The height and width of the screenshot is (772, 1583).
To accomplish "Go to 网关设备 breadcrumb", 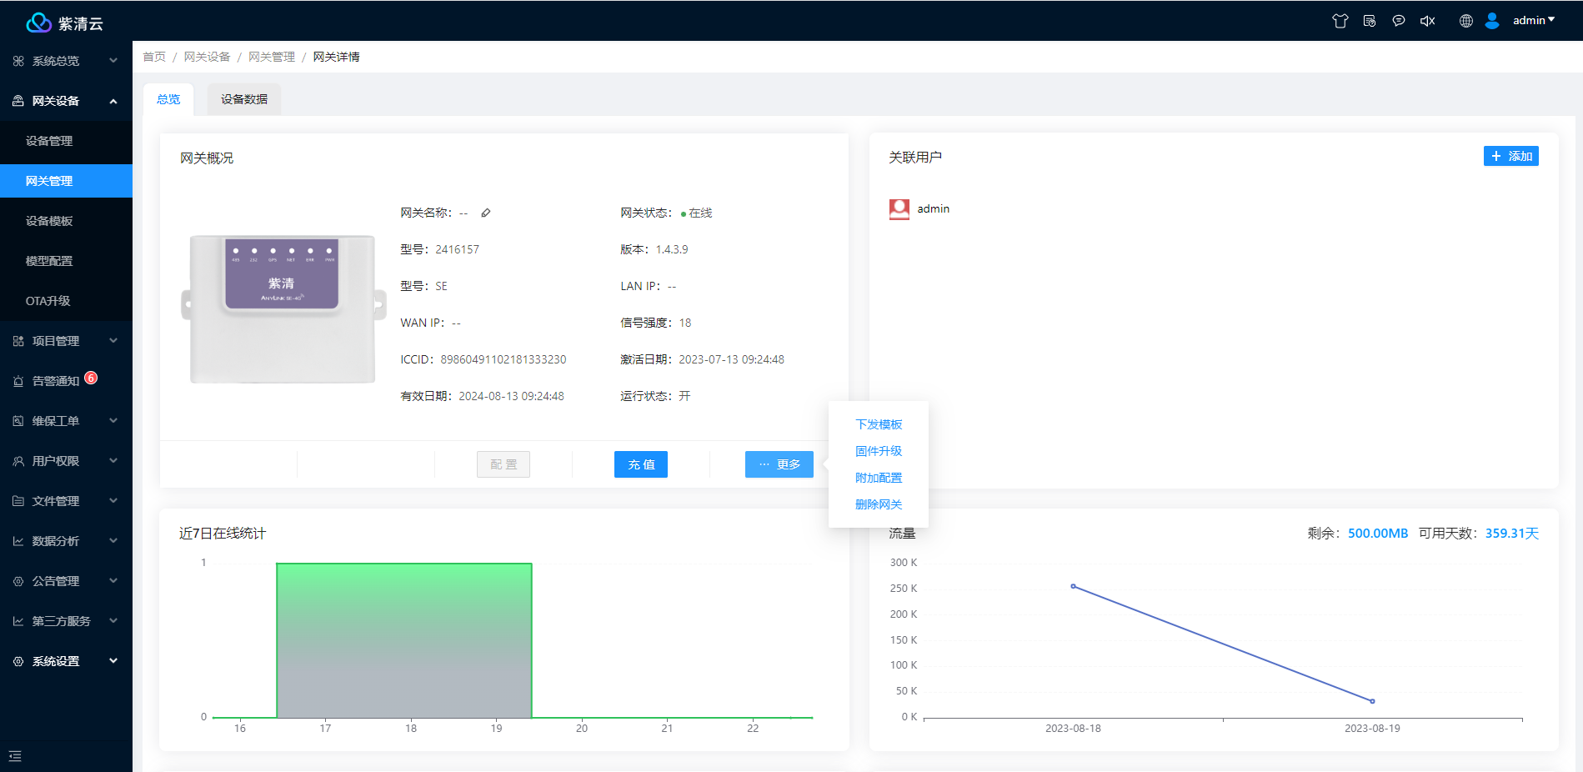I will point(207,57).
